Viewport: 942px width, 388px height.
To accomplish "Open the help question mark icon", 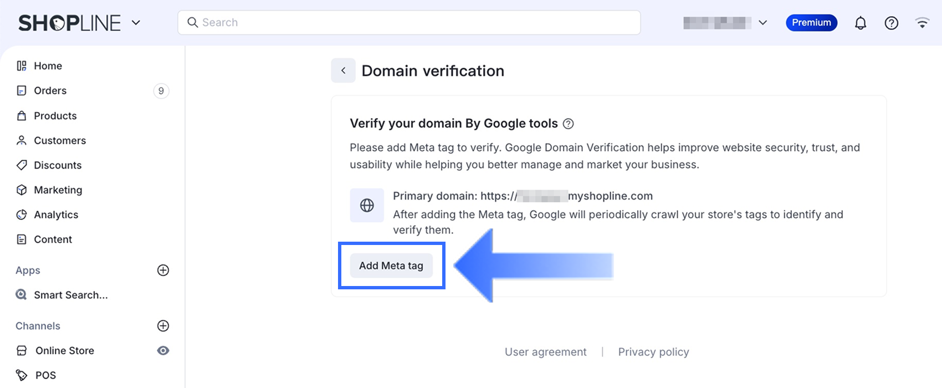I will pos(891,23).
